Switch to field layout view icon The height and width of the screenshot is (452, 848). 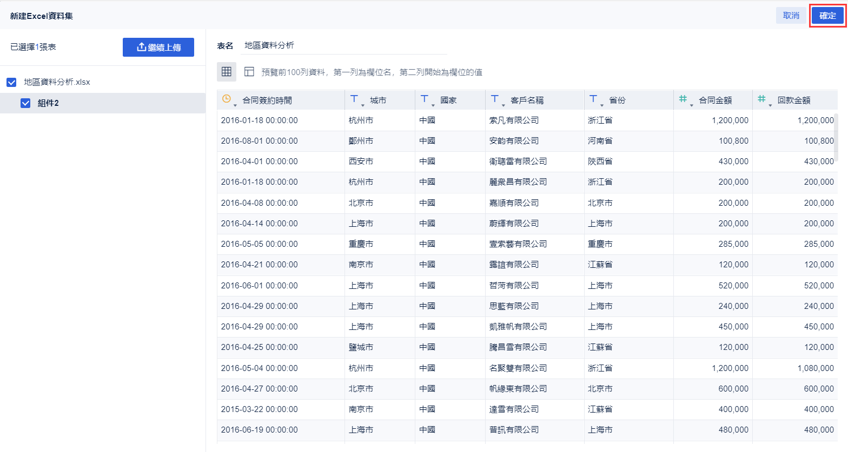[x=249, y=71]
